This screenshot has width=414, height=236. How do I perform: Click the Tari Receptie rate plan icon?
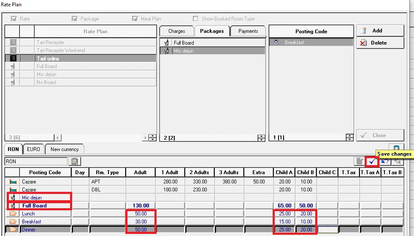[x=13, y=42]
